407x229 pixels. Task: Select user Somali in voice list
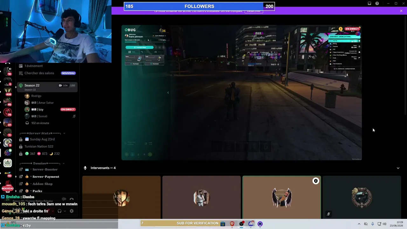point(48,116)
